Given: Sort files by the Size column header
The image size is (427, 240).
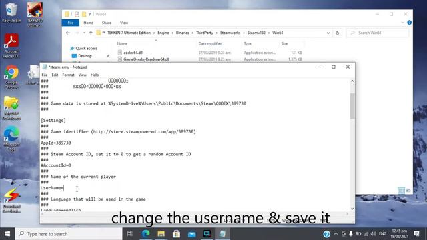Looking at the screenshot, I should (x=284, y=43).
